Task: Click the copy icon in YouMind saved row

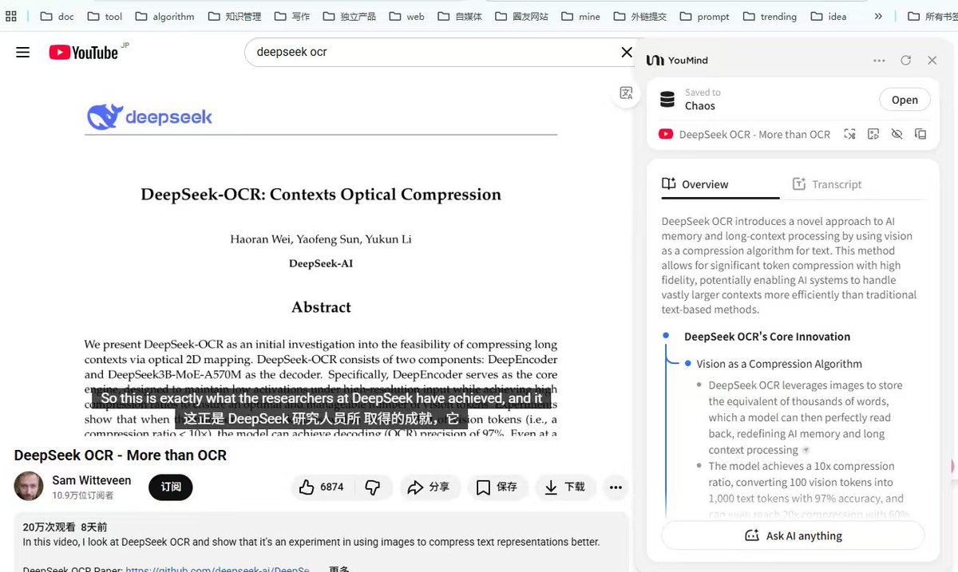Action: coord(920,134)
